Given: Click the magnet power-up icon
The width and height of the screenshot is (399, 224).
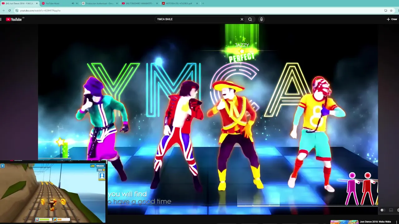Looking at the screenshot, I should [x=37, y=220].
